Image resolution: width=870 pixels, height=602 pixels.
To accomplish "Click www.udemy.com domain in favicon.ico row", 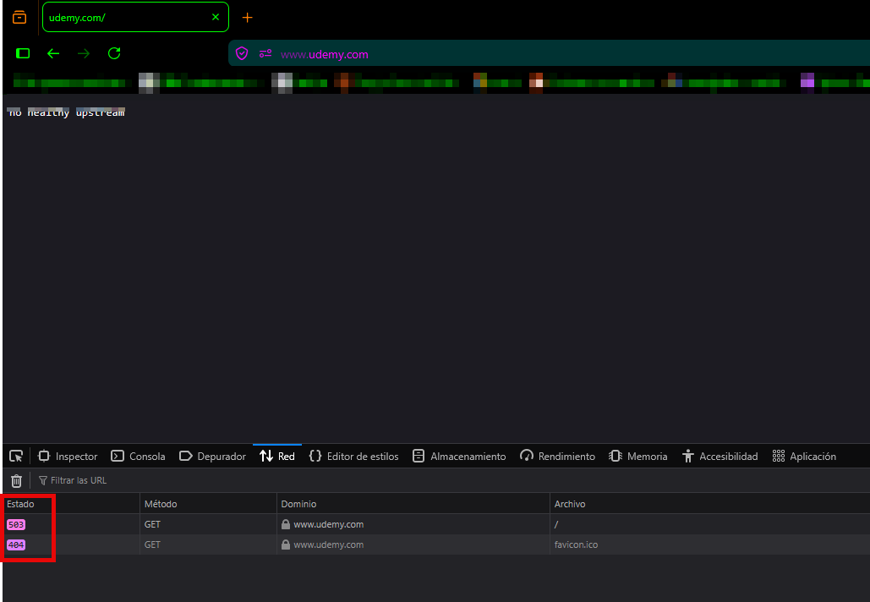I will 328,545.
